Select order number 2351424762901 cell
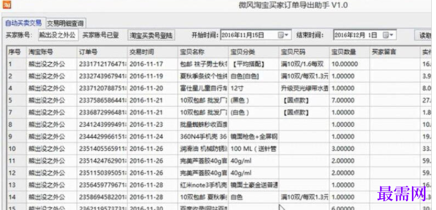This screenshot has height=210, width=436. click(x=102, y=161)
